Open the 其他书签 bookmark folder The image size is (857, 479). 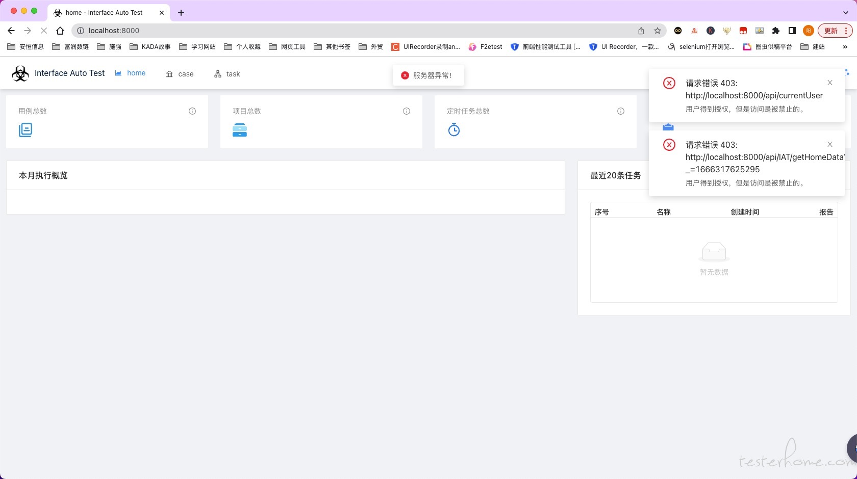[x=332, y=47]
